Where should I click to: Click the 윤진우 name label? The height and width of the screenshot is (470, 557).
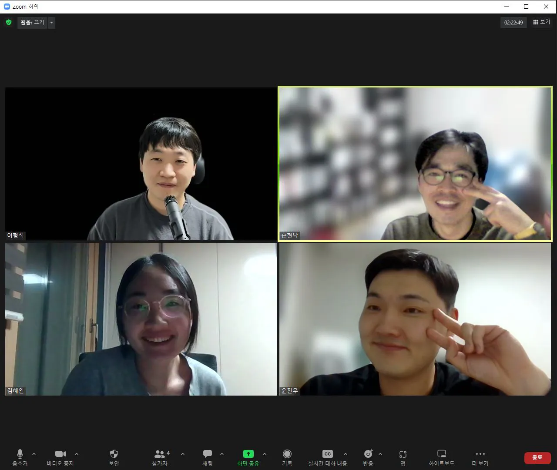290,391
